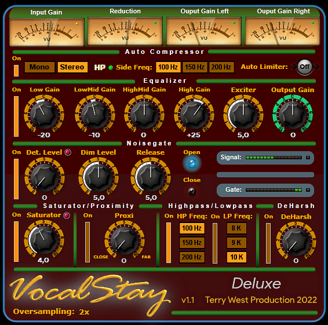Click the Noisegate Release knob
The image size is (328, 325).
[151, 177]
